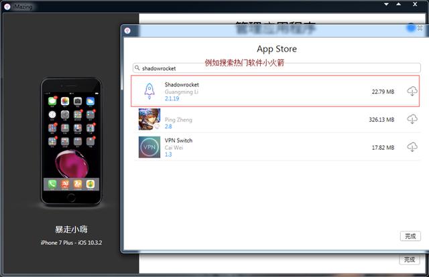Screen dimensions: 429x277
Task: Click iMazing logo icon in title bar
Action: click(7, 7)
